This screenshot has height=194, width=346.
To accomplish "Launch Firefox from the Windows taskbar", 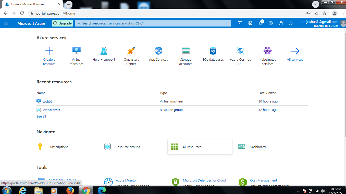I will (x=70, y=190).
